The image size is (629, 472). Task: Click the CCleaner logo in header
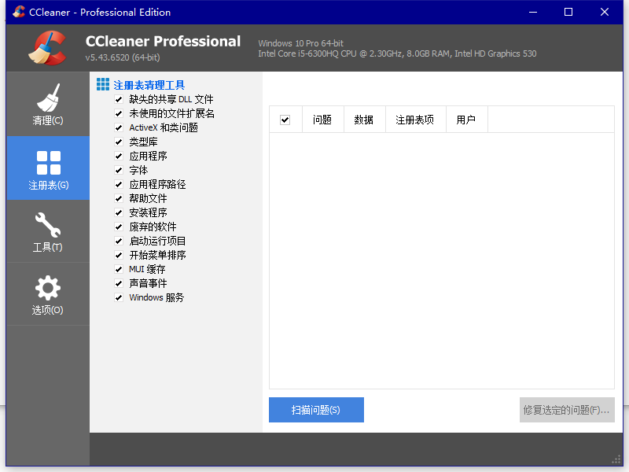[48, 48]
